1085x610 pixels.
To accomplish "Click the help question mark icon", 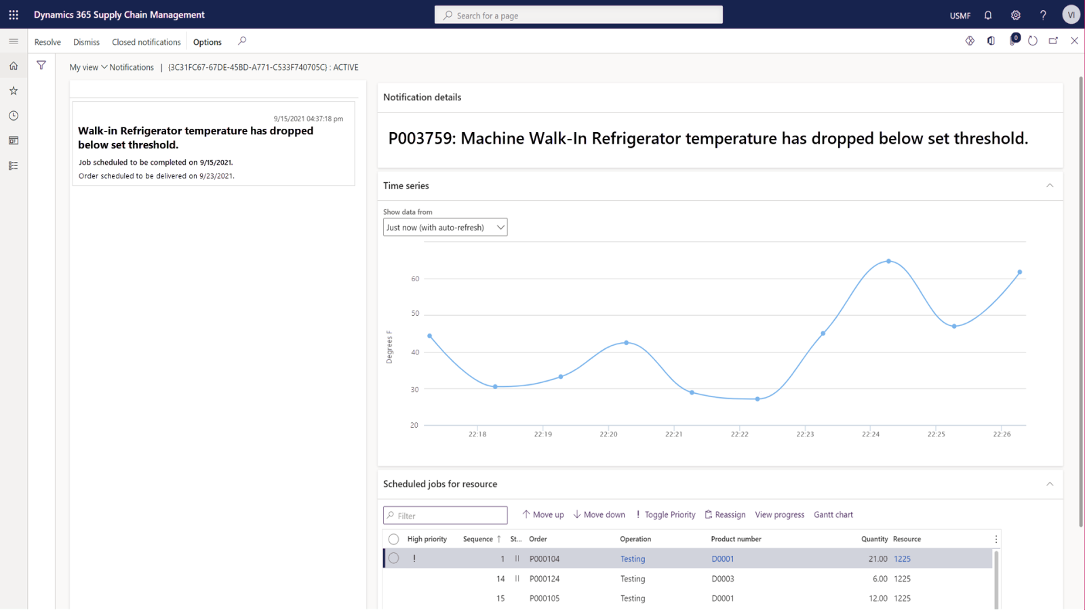I will (1043, 15).
